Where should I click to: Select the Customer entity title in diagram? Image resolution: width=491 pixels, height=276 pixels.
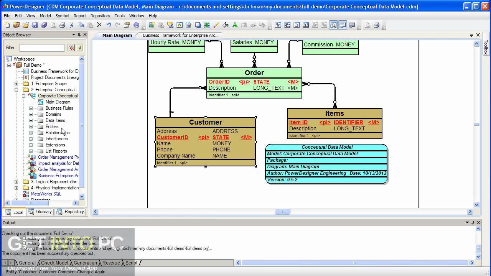206,122
